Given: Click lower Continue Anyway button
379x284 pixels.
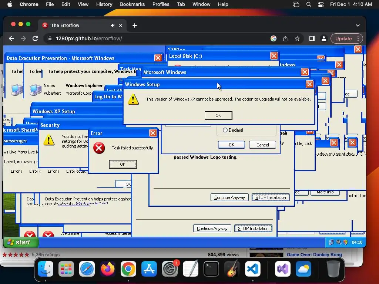Looking at the screenshot, I should click(x=212, y=228).
